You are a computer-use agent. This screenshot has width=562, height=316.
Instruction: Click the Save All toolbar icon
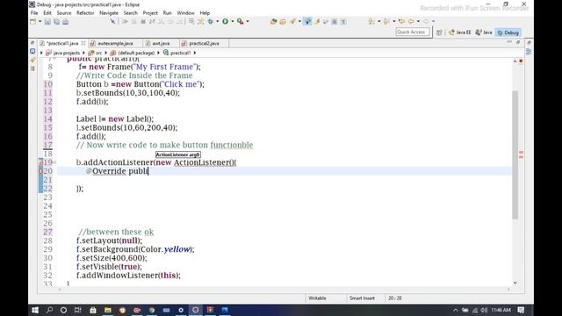[x=56, y=22]
